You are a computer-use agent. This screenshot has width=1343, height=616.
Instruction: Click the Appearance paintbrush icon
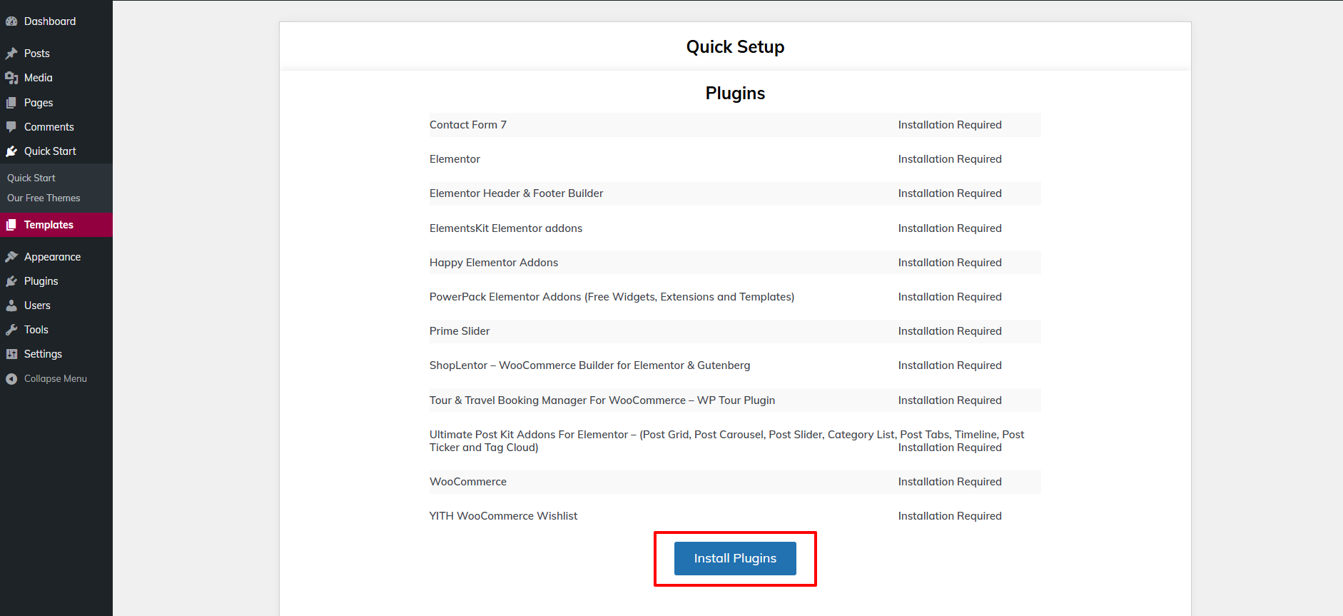click(11, 257)
